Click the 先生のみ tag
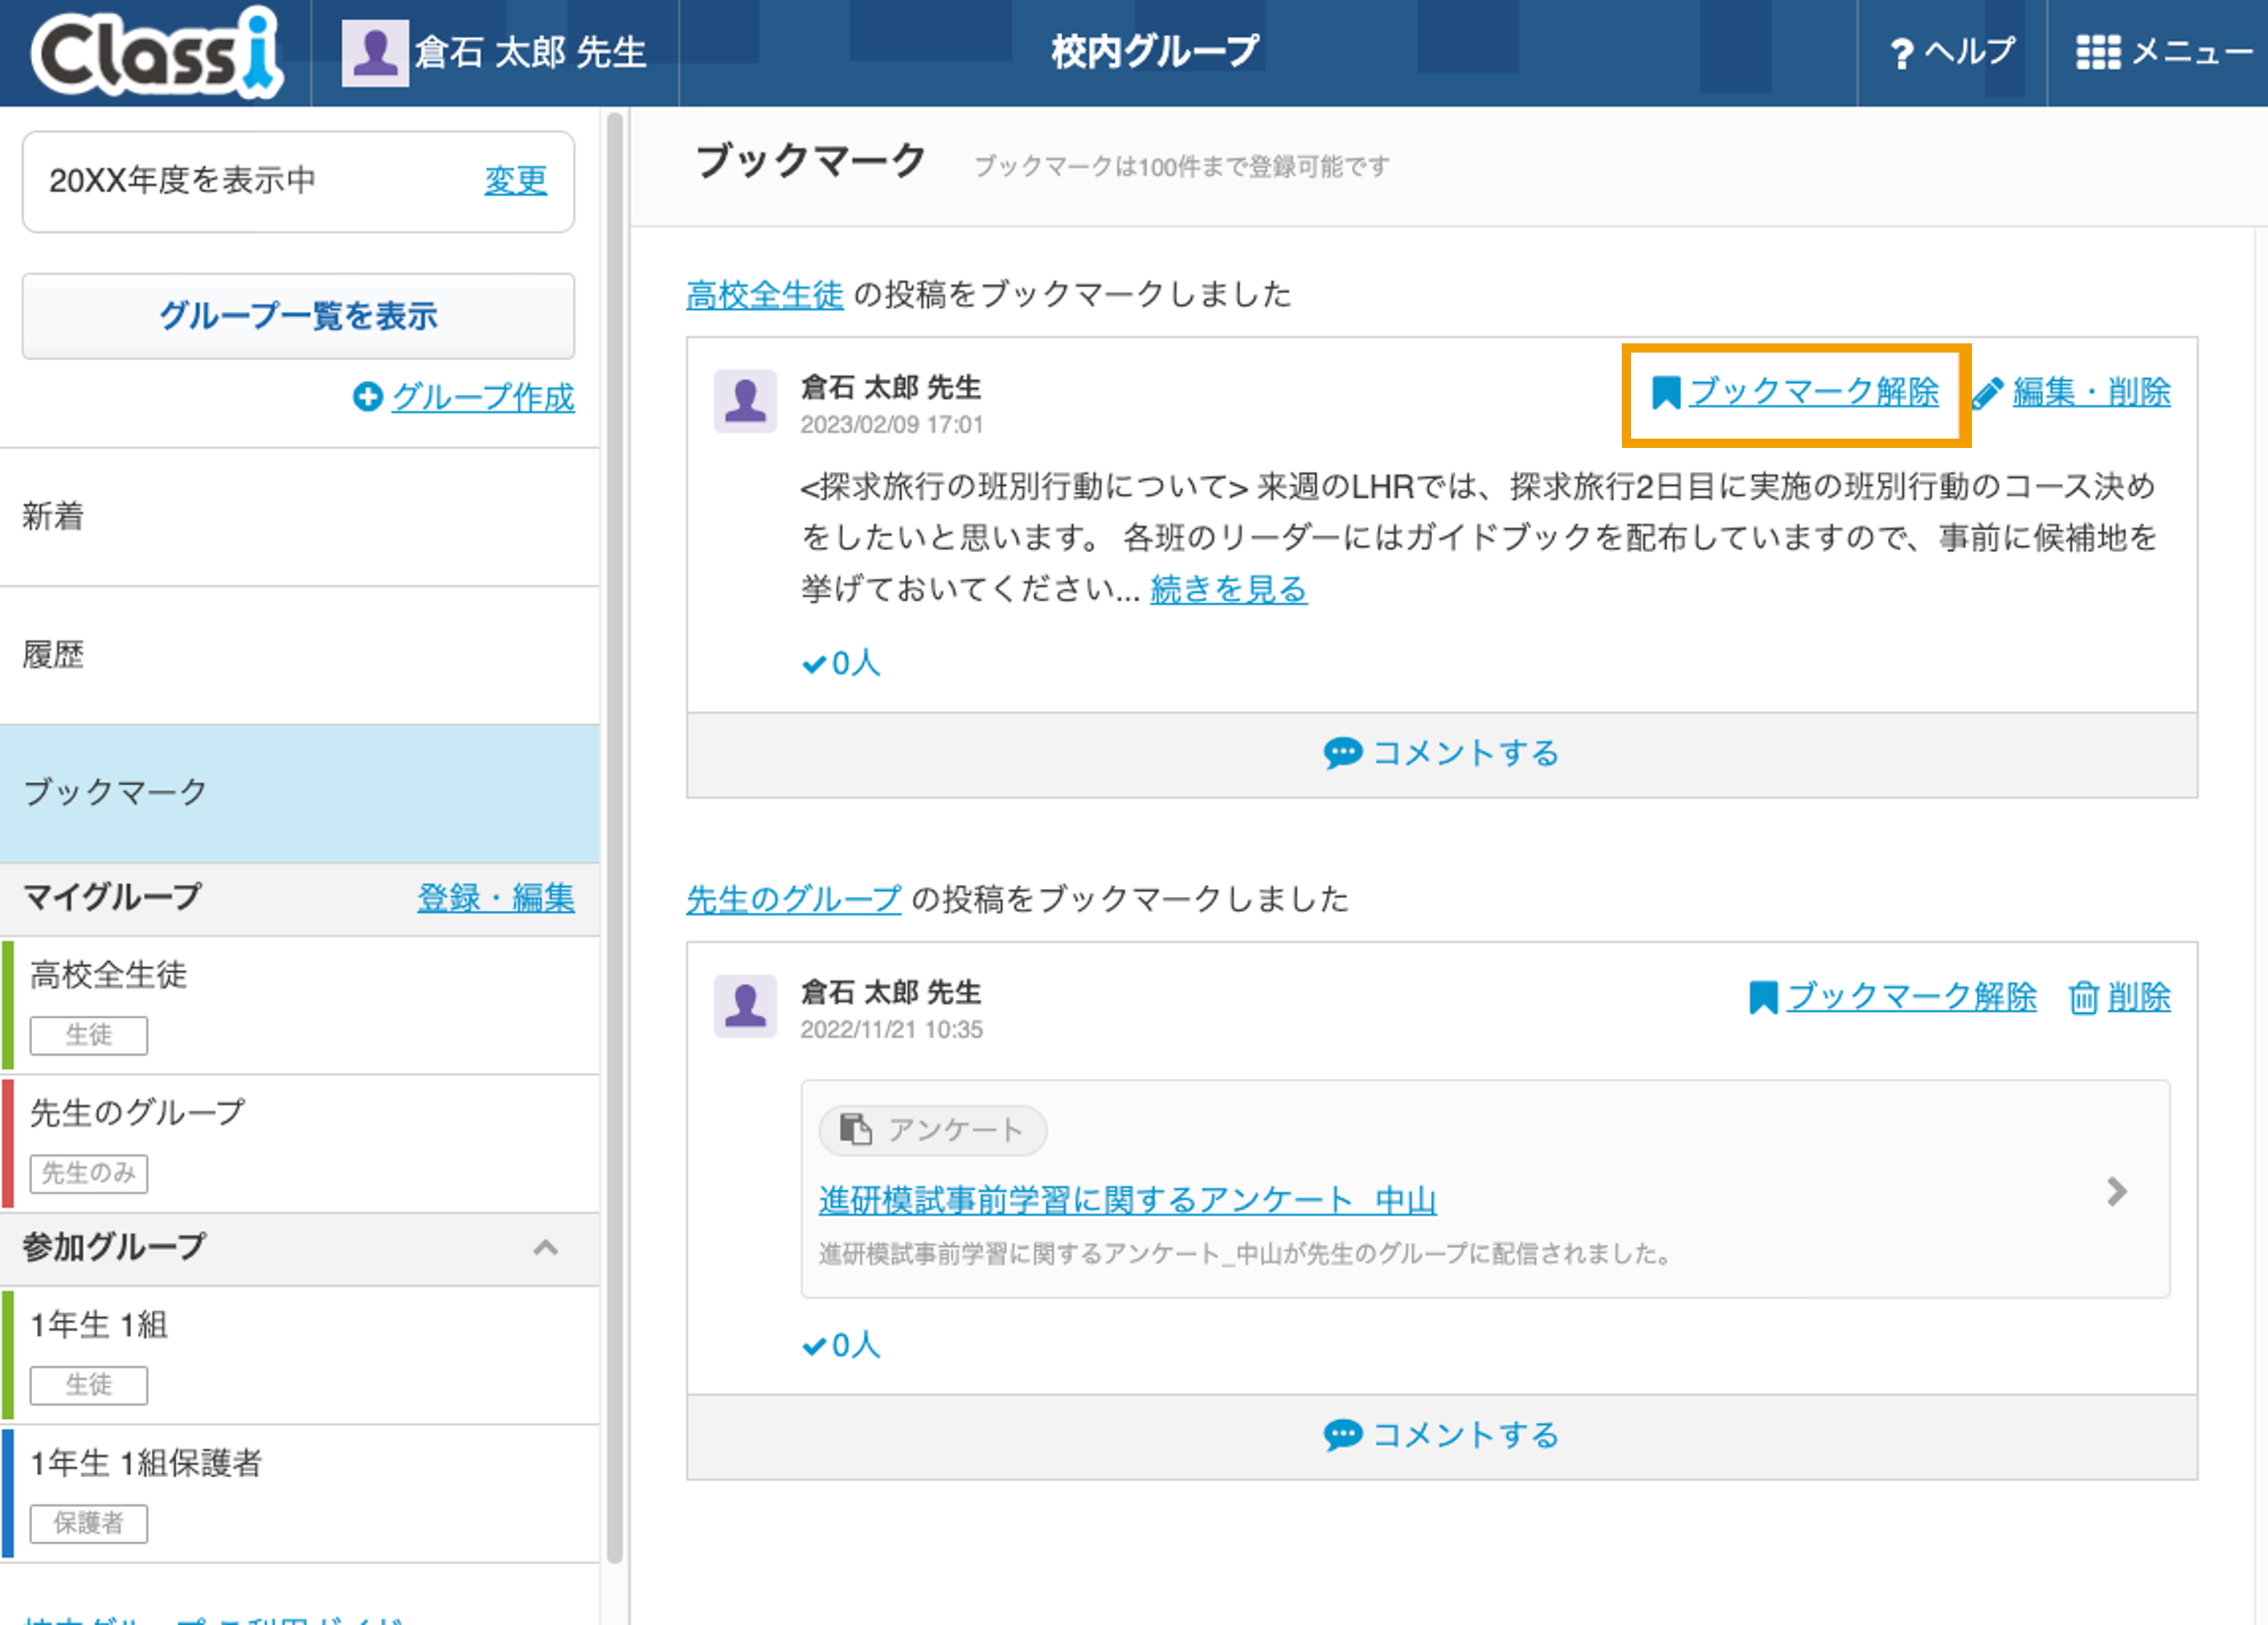Screen dimensions: 2268x1625 [x=89, y=1173]
